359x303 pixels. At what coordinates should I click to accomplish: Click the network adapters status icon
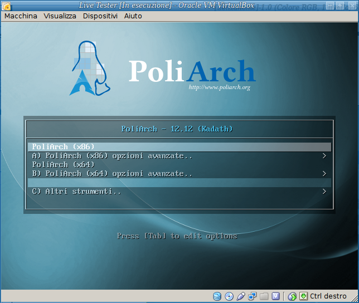click(x=253, y=296)
